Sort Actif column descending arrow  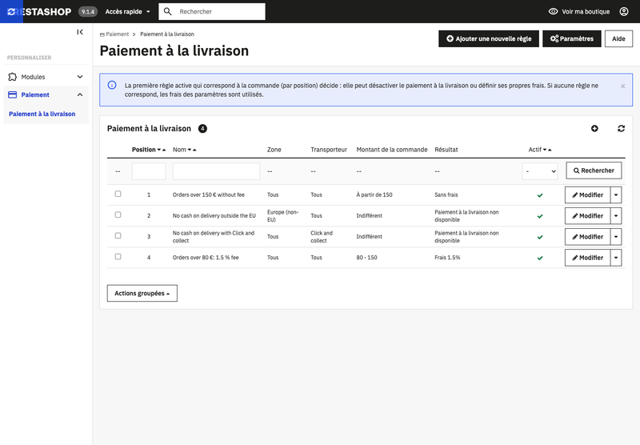(545, 150)
